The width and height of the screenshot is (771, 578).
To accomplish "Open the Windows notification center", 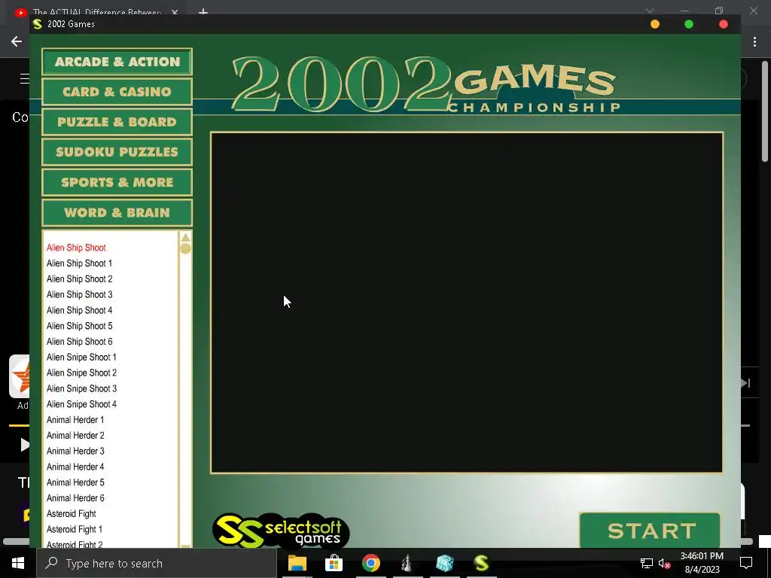I will pyautogui.click(x=746, y=563).
